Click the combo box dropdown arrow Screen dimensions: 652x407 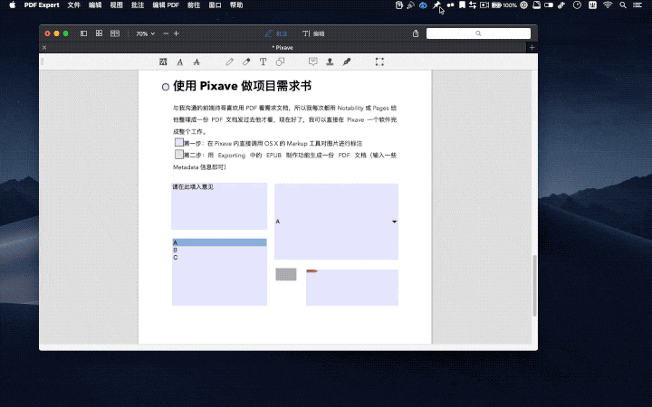point(394,222)
